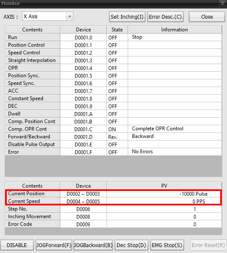Screen dimensions: 227x253
Task: Click the Error Reset(R) button
Action: (x=208, y=245)
